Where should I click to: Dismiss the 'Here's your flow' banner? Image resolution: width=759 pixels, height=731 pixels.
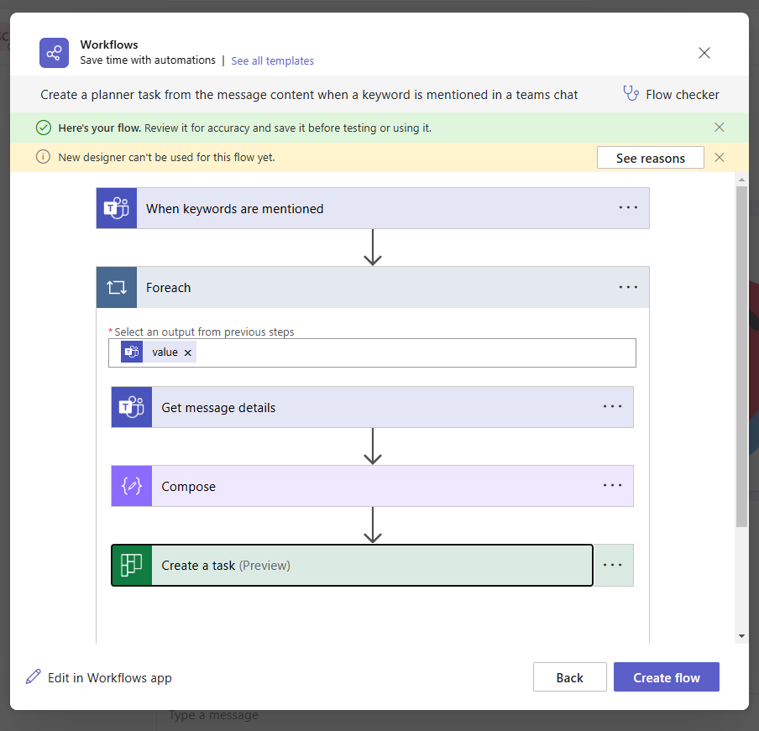pos(720,128)
